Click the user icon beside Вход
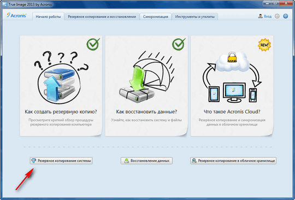The image size is (295, 200). pyautogui.click(x=261, y=16)
